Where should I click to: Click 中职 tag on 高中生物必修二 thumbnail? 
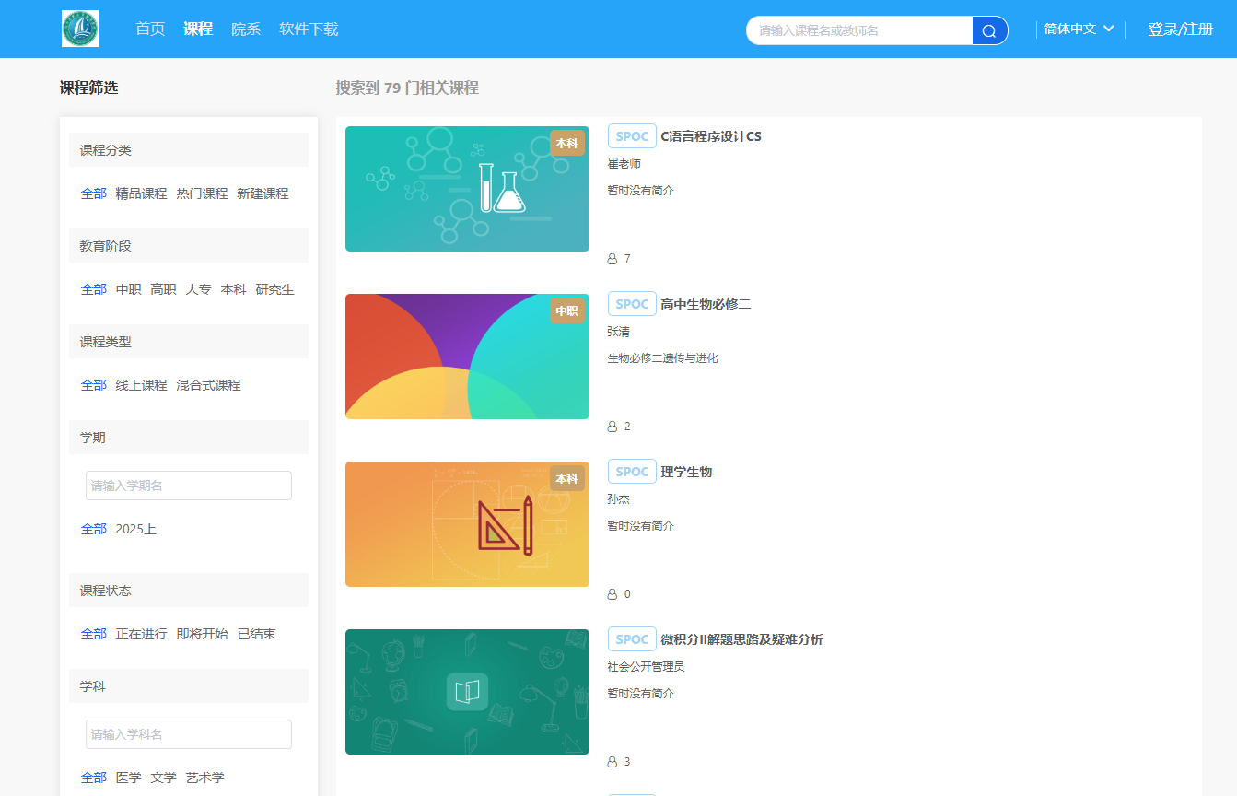coord(567,310)
